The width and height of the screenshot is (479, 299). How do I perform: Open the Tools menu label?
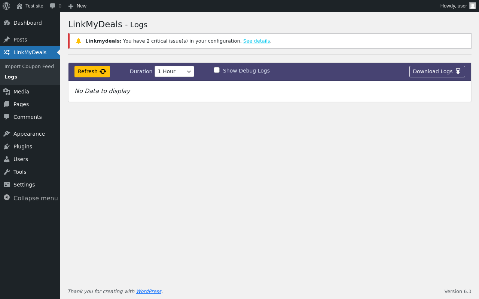pos(20,172)
